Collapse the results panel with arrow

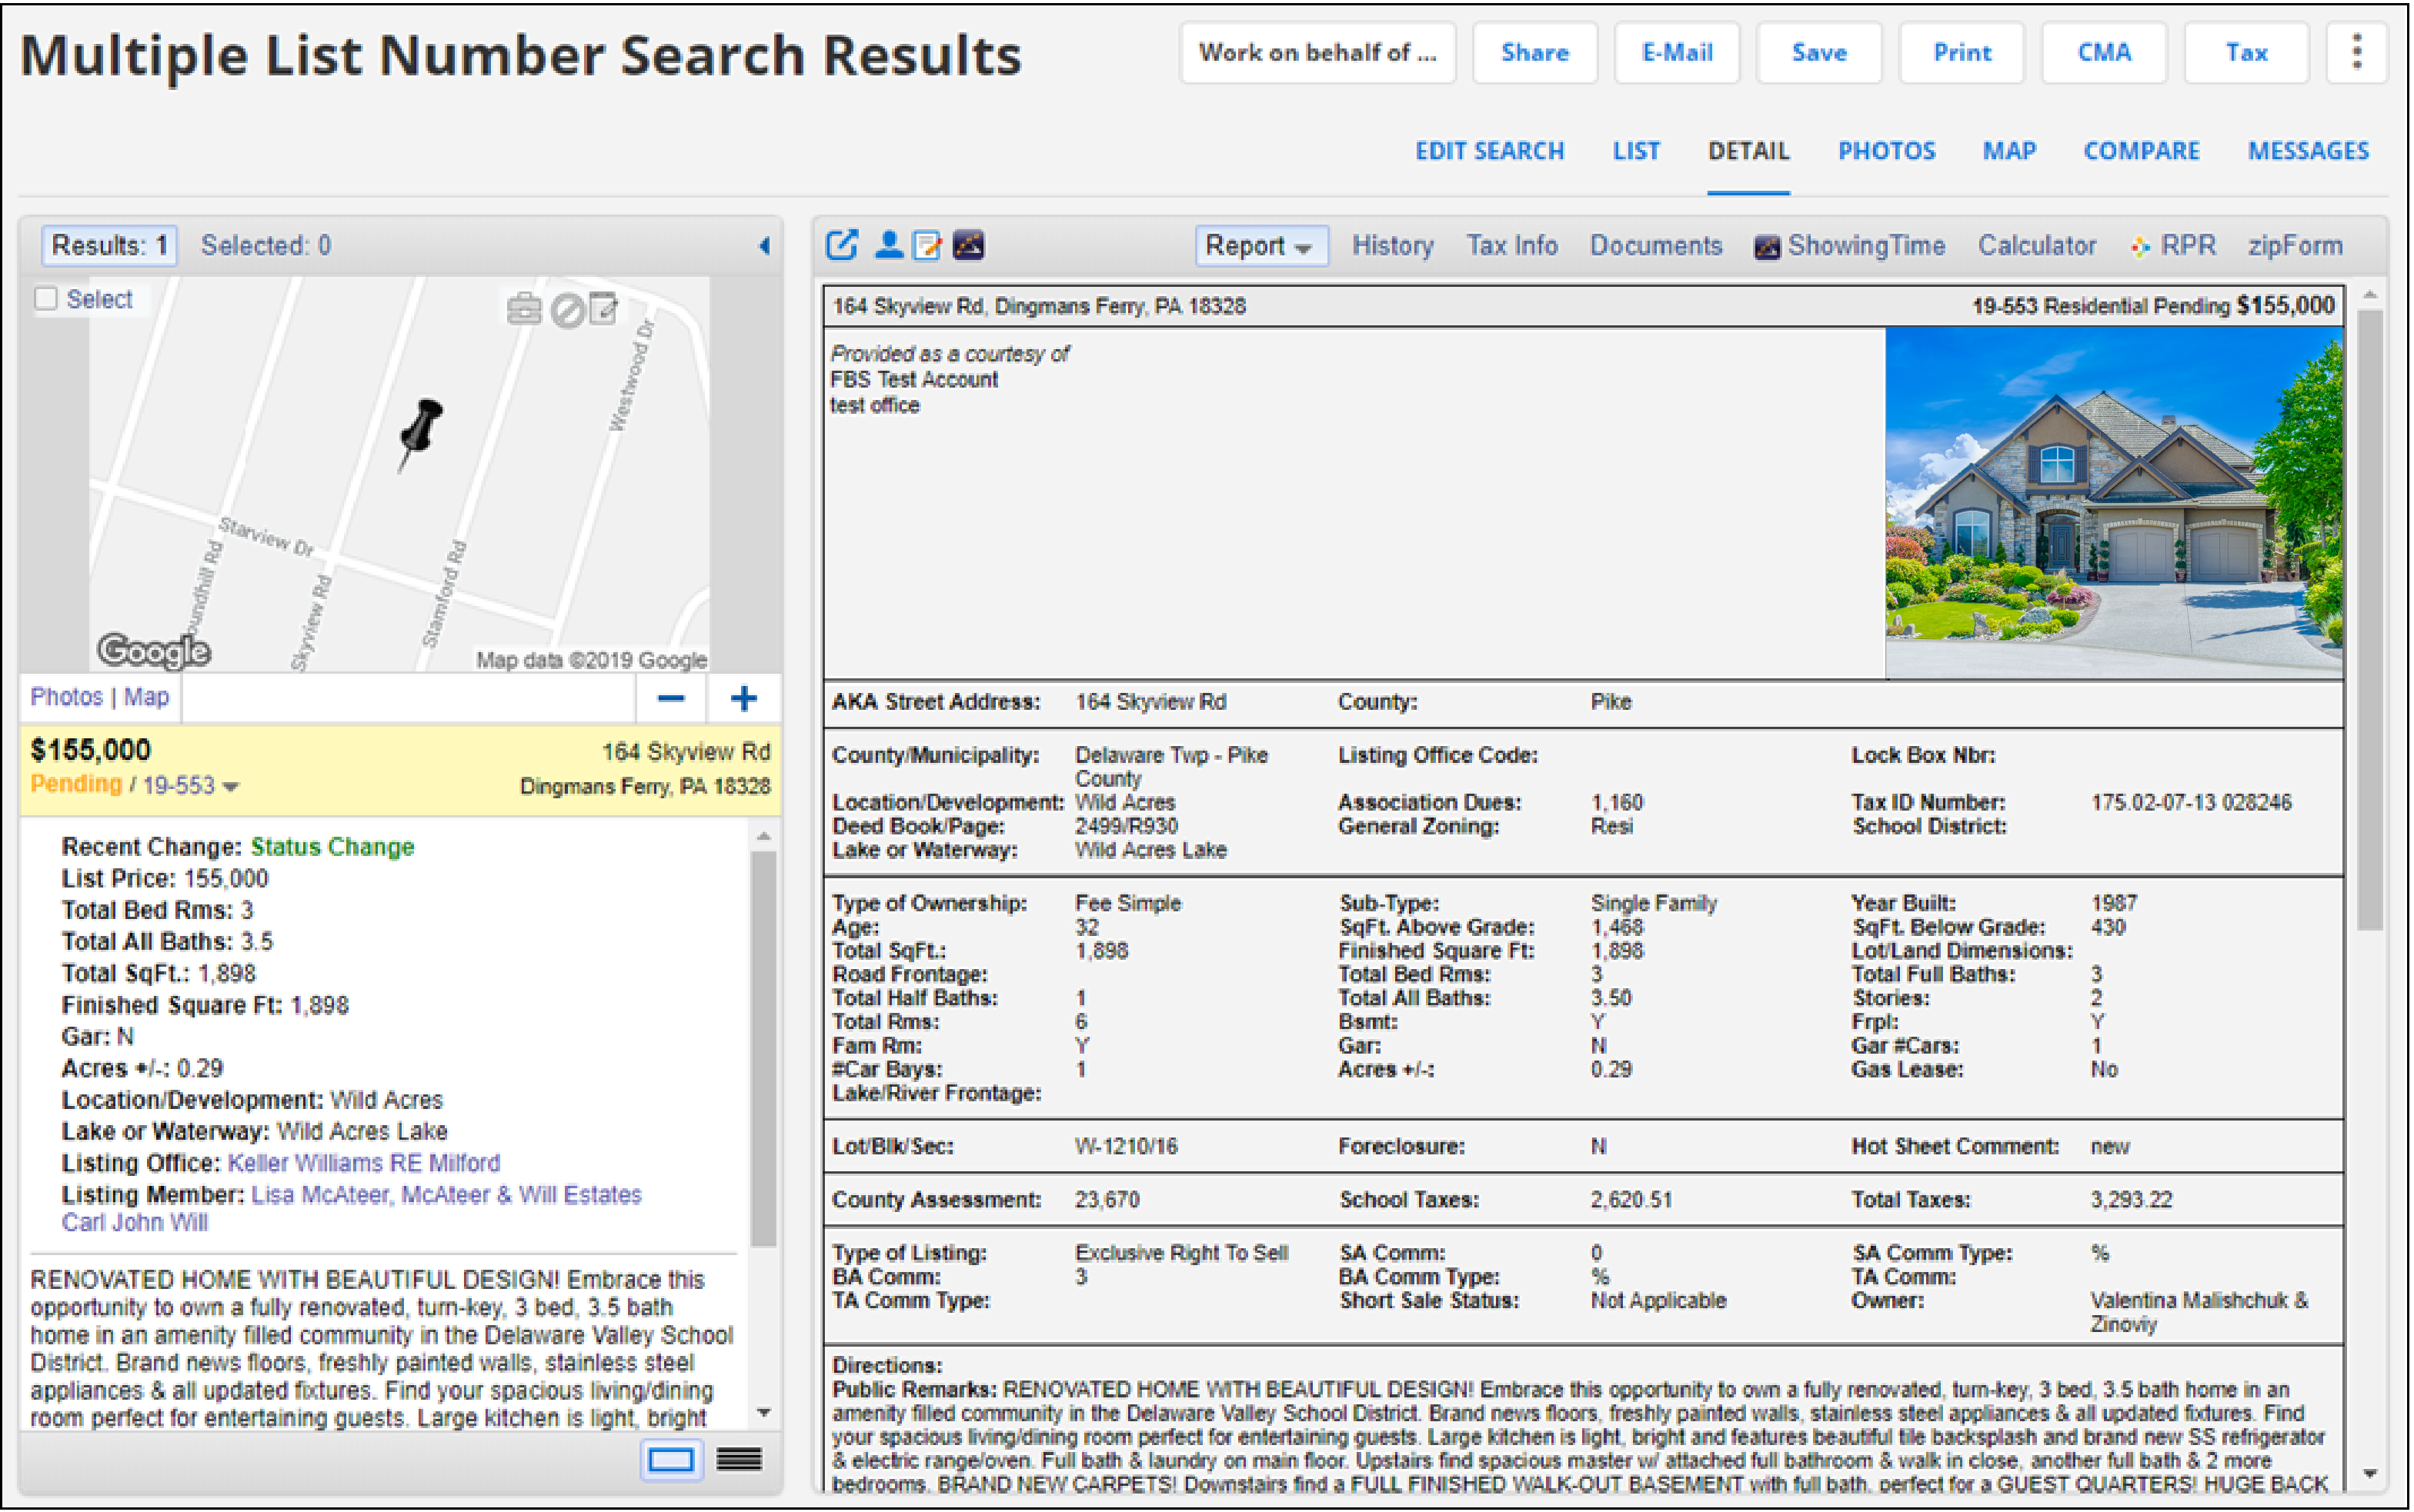tap(764, 246)
